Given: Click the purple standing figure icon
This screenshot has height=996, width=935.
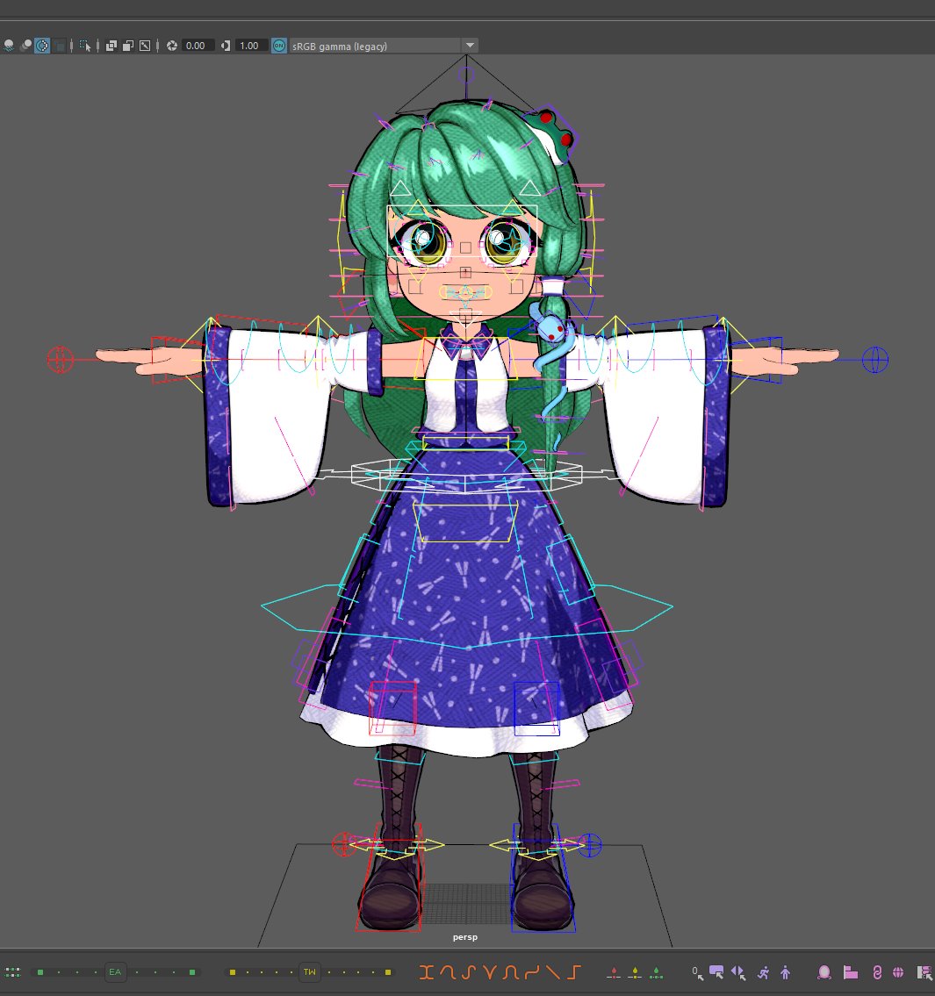Looking at the screenshot, I should click(785, 972).
